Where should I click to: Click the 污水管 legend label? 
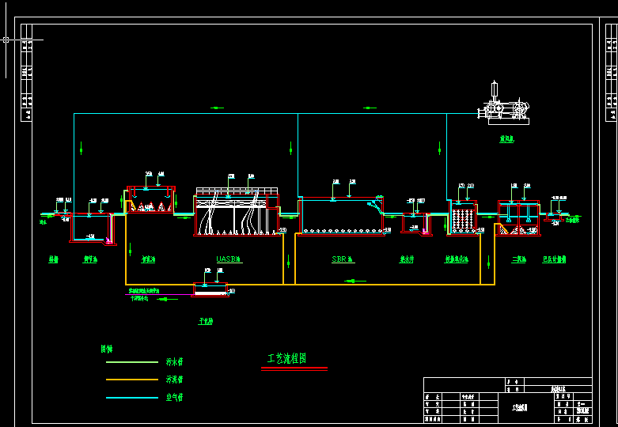(x=174, y=361)
